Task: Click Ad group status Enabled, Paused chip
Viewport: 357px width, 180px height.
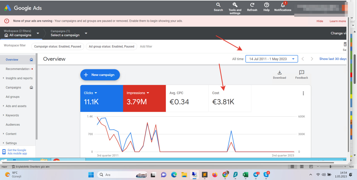Action: pyautogui.click(x=112, y=47)
